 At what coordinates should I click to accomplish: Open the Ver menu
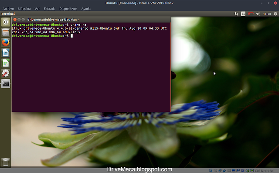tap(37, 9)
